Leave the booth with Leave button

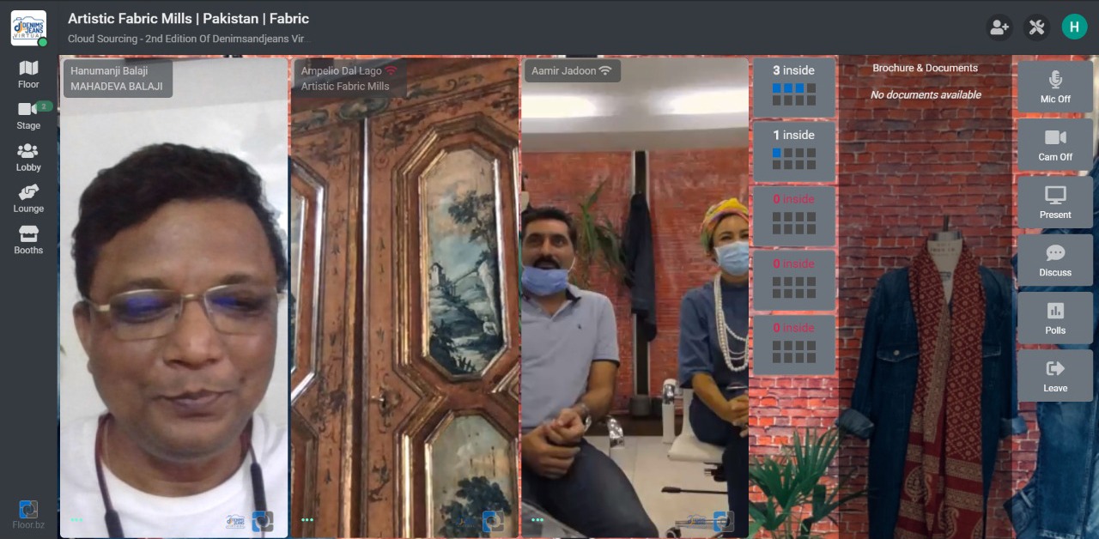coord(1055,376)
